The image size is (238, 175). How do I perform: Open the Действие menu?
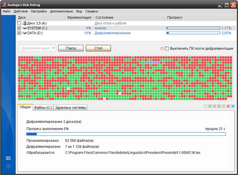point(21,11)
